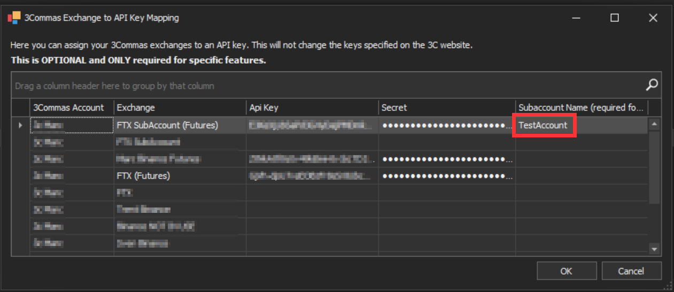
Task: Select the FTX (Futures) exchange cell
Action: coord(180,175)
